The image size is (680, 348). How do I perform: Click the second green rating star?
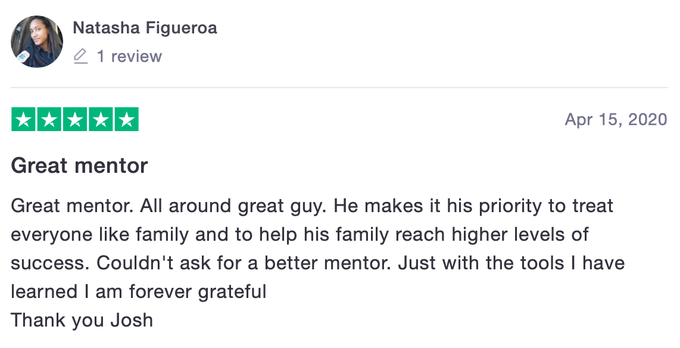[x=49, y=120]
